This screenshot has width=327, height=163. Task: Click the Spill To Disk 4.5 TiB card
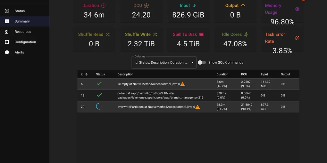[x=188, y=40]
